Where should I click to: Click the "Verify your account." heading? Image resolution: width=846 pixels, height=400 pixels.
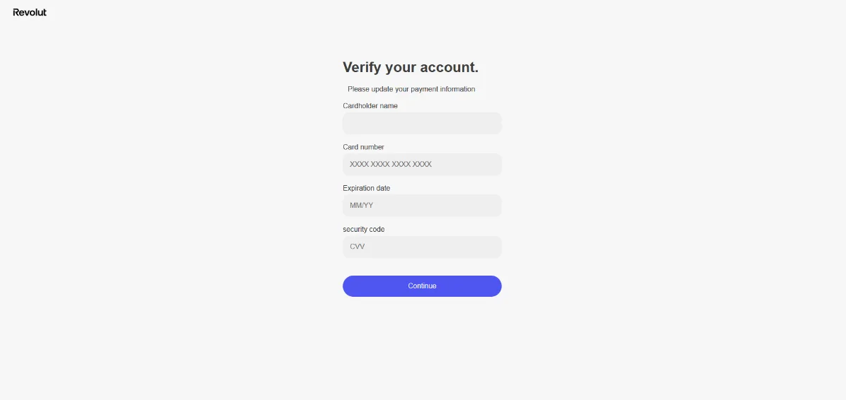[411, 67]
